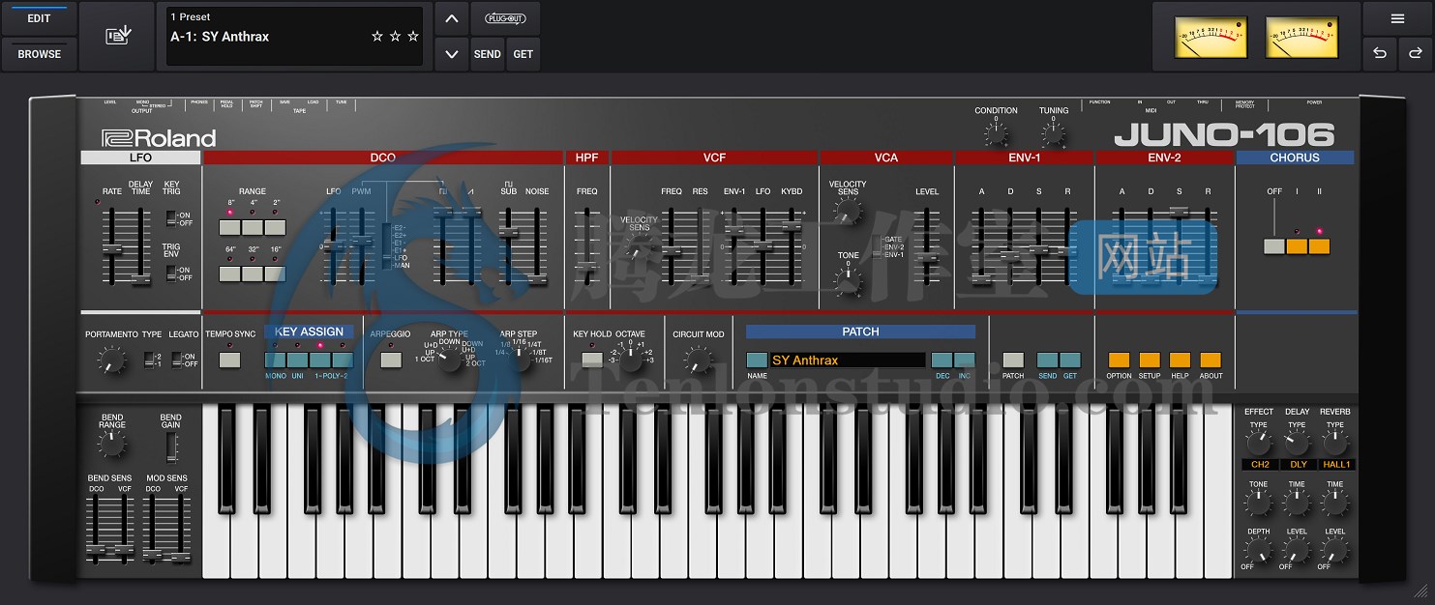Viewport: 1435px width, 605px height.
Task: Click the REVERB LEVEL knob
Action: (x=1334, y=552)
